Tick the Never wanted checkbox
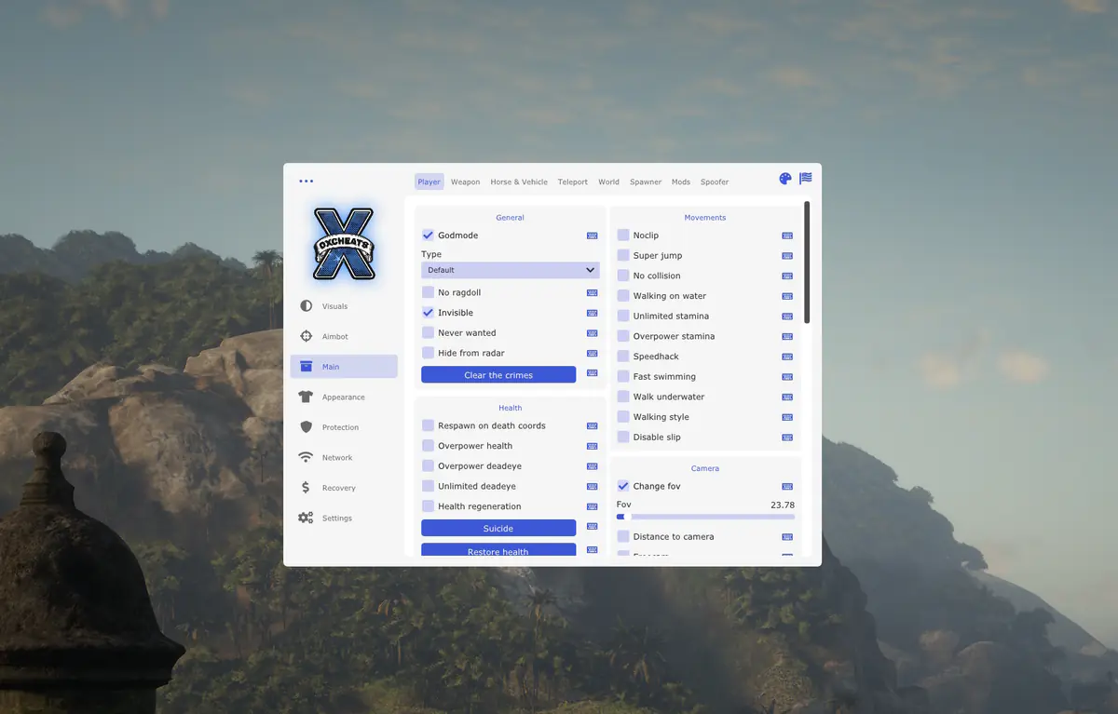 coord(428,332)
